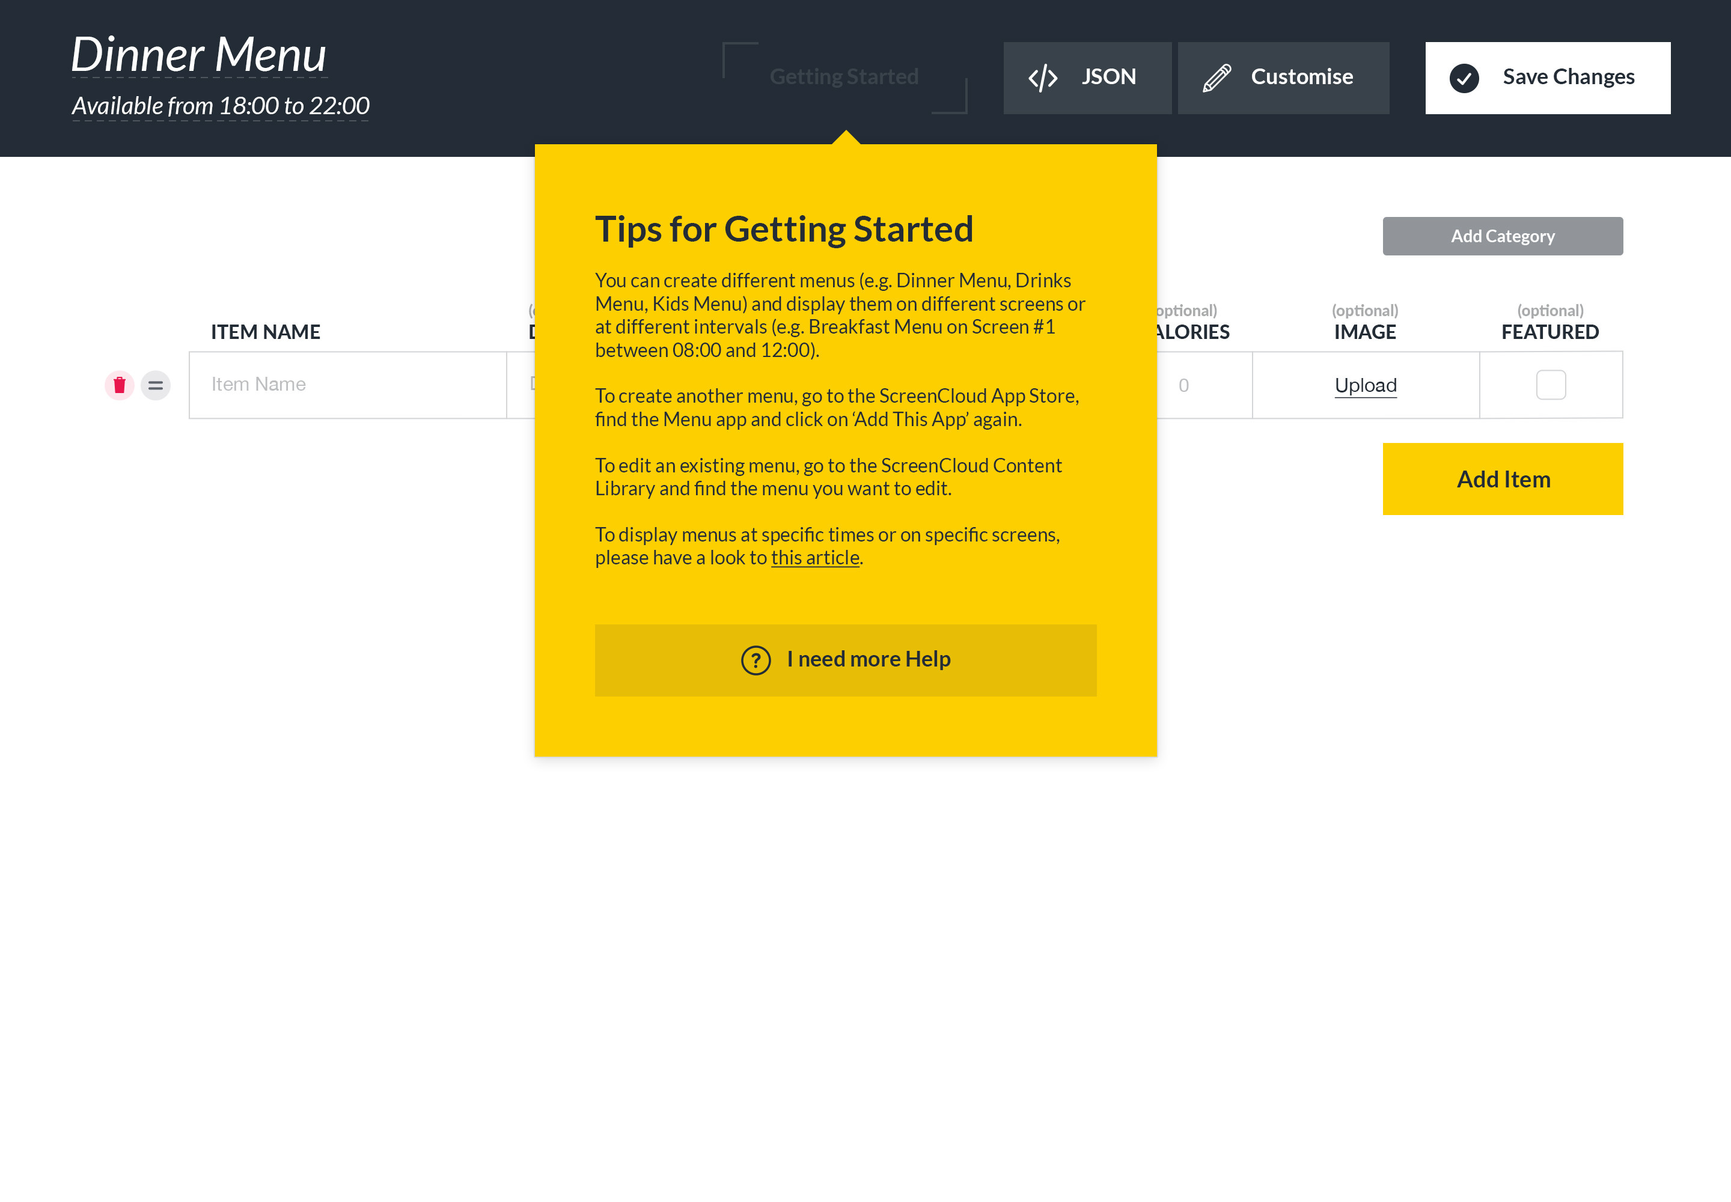The image size is (1731, 1202).
Task: Toggle the Featured checkbox for item
Action: (1551, 385)
